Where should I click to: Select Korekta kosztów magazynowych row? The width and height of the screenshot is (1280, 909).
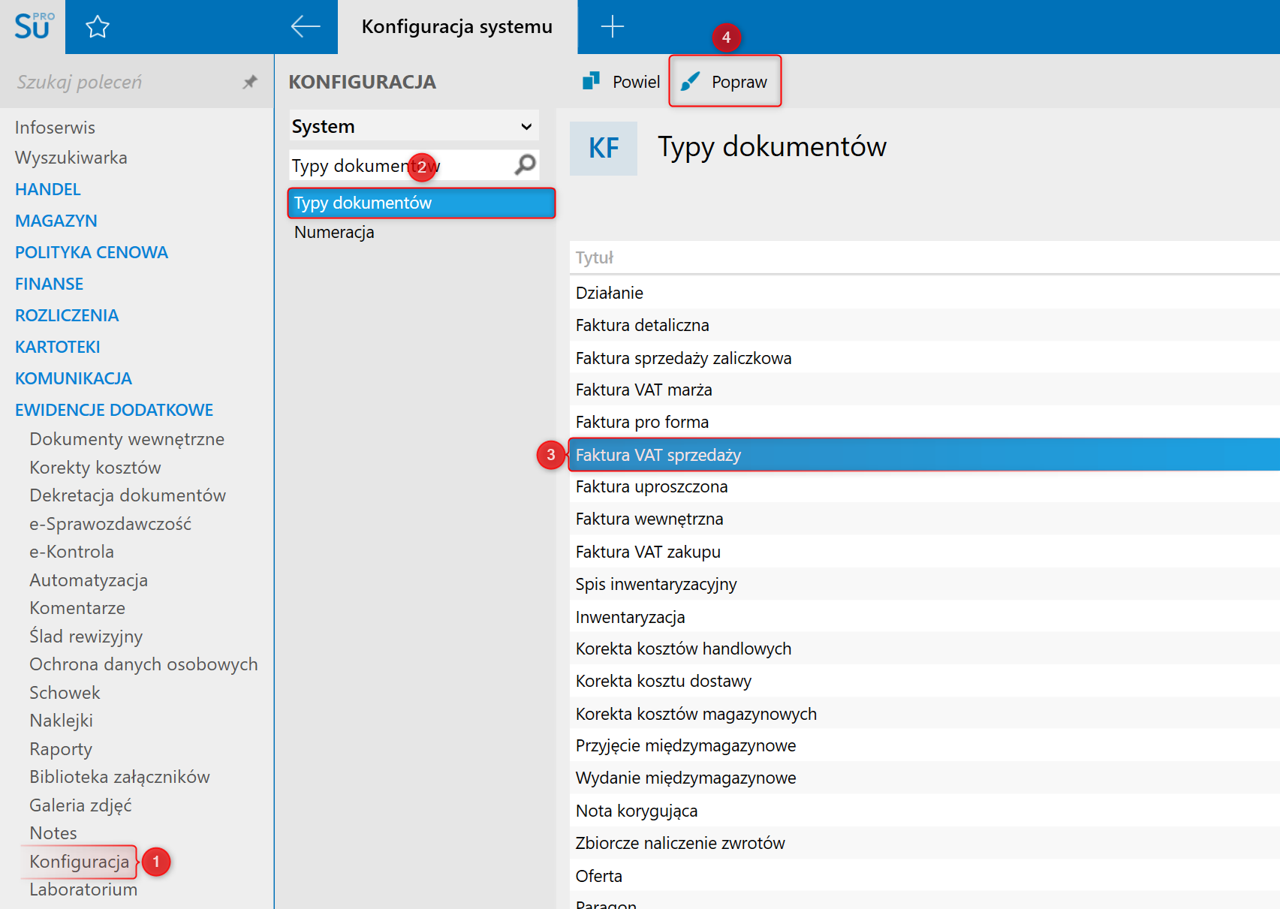point(925,714)
